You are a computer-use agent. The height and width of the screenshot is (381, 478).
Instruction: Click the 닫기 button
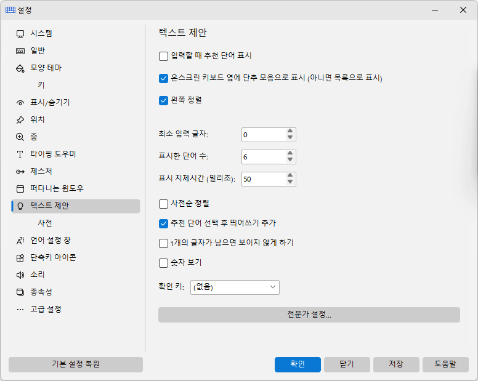[347, 364]
